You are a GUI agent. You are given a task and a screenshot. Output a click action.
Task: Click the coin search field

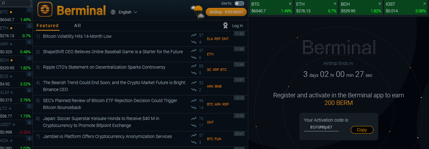click(16, 3)
